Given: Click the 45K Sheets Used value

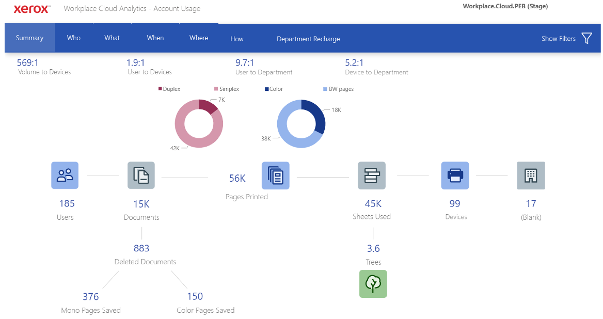Looking at the screenshot, I should (373, 204).
